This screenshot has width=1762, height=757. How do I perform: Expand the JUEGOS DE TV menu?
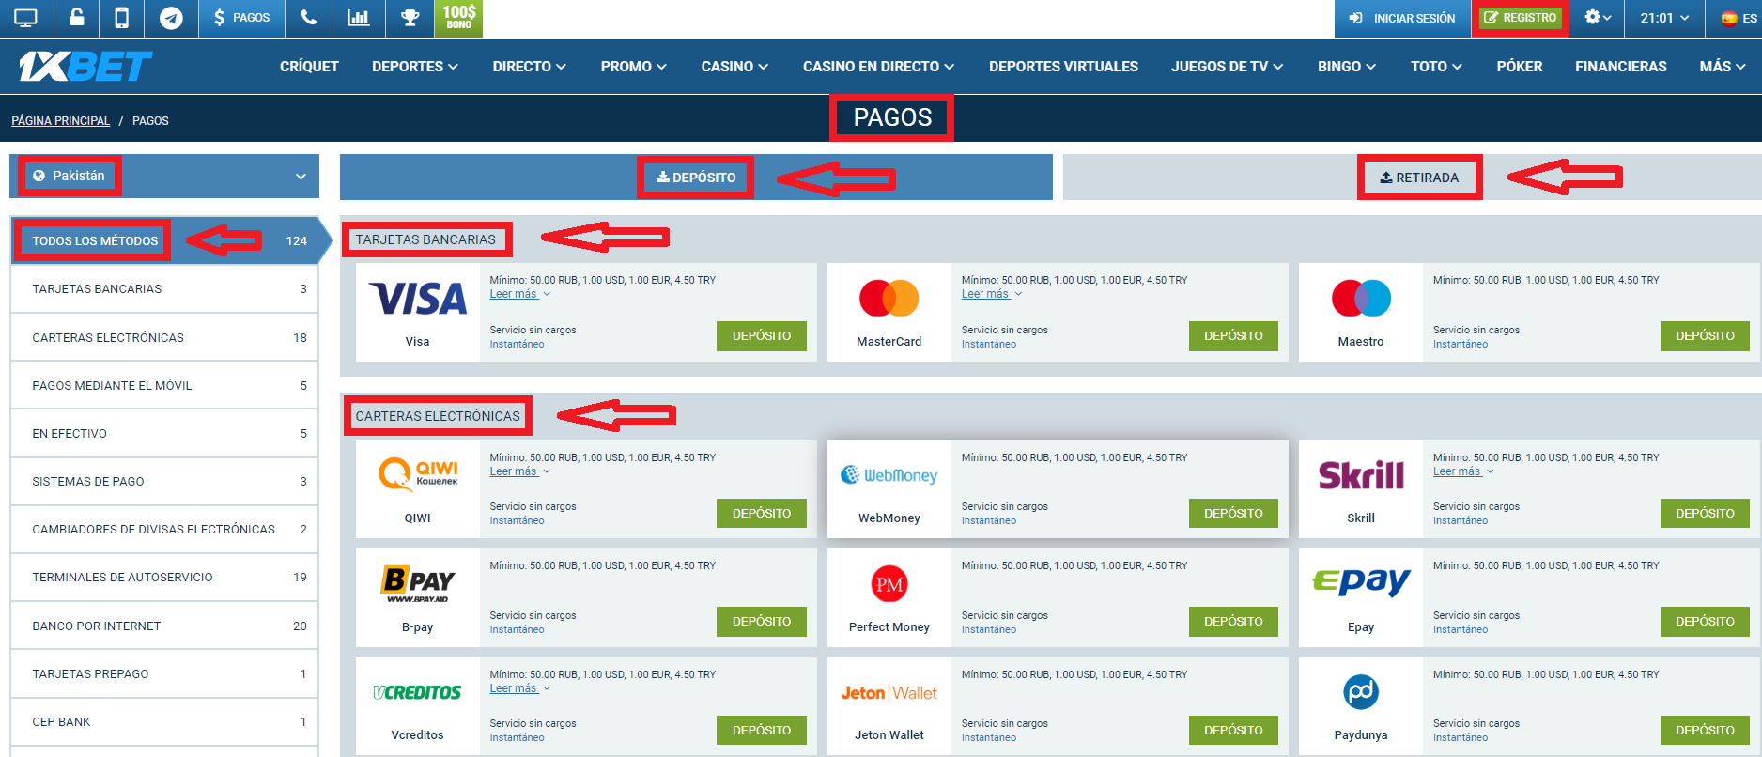coord(1227,67)
